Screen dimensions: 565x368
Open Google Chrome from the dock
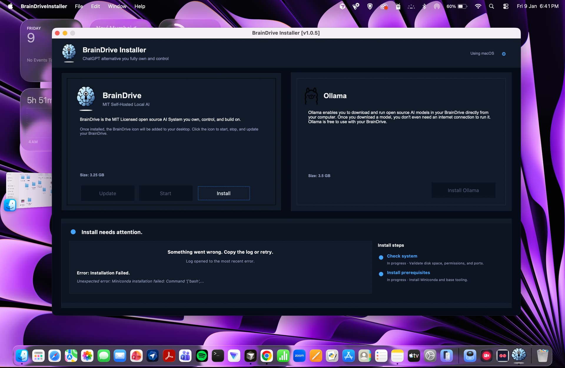267,356
